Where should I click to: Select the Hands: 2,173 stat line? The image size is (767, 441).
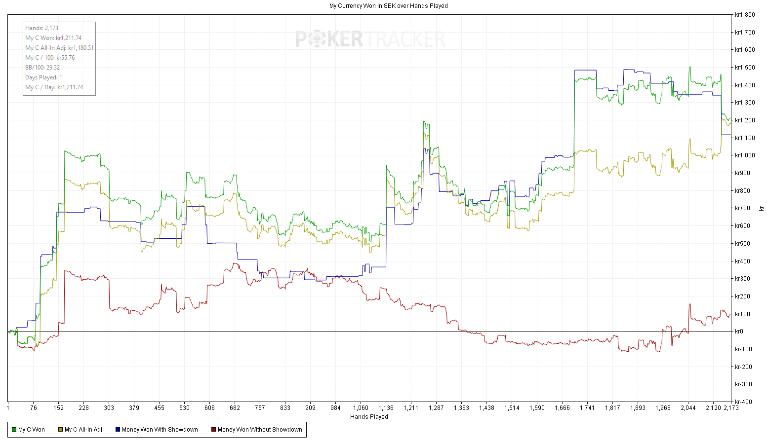[x=42, y=28]
